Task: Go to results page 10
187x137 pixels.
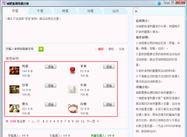Action: [x=77, y=121]
